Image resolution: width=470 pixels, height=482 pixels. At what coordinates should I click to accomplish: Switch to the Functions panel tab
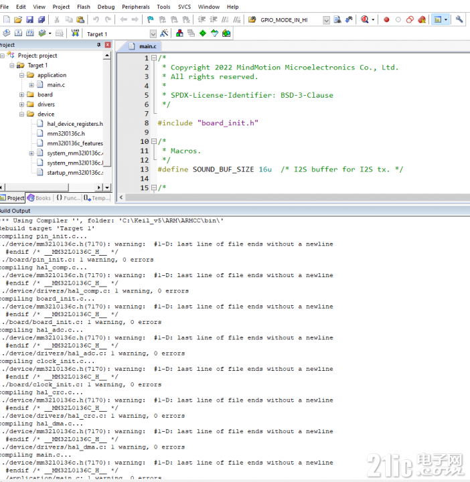pos(68,198)
